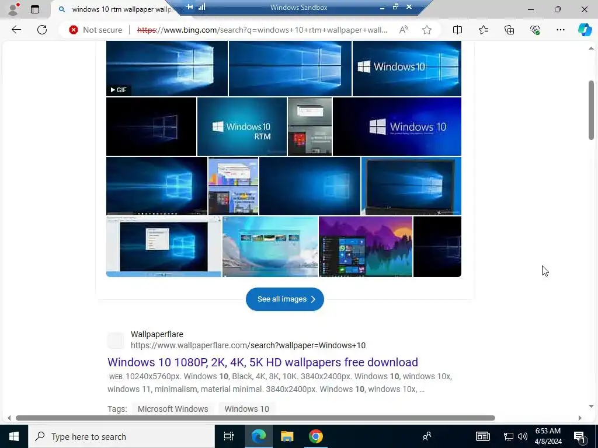Open the News and interests taskbar icon

(x=482, y=436)
